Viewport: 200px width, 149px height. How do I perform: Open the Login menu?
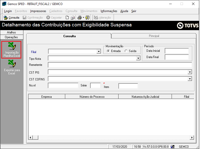coord(8,11)
